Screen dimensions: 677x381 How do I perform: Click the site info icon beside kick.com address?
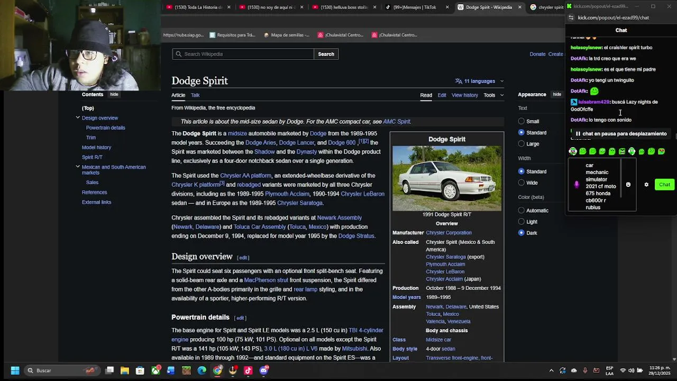pos(572,17)
